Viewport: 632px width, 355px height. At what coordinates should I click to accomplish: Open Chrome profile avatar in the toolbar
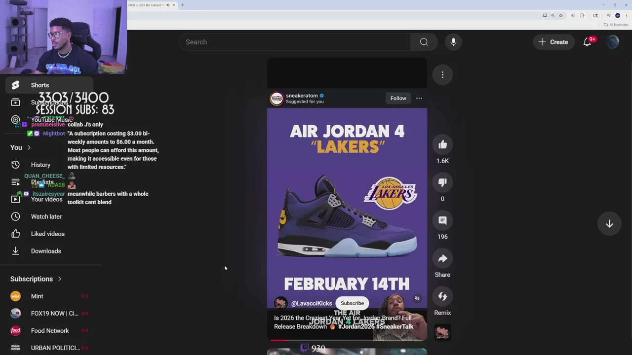(x=618, y=16)
